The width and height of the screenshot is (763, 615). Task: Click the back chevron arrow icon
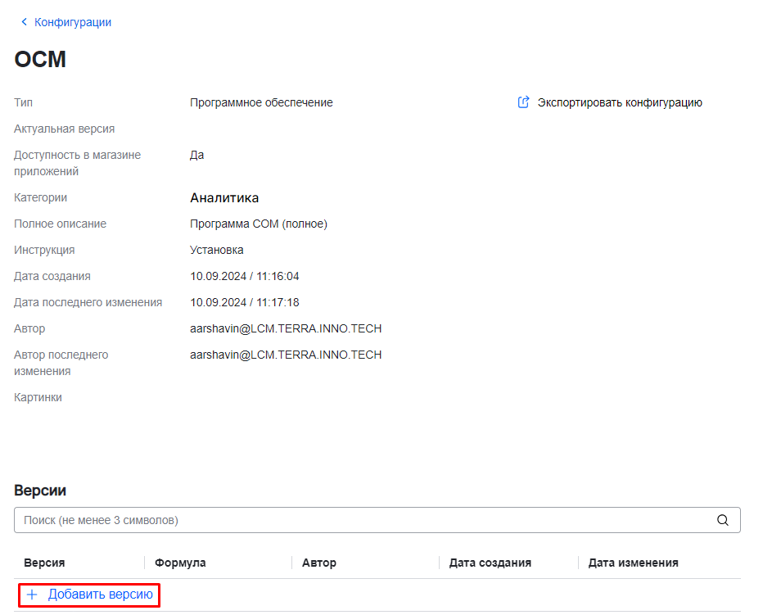tap(24, 22)
